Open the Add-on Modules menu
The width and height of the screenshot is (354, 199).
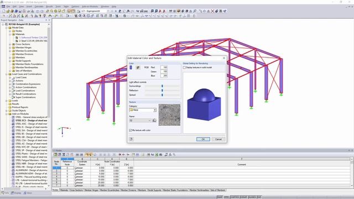point(90,7)
